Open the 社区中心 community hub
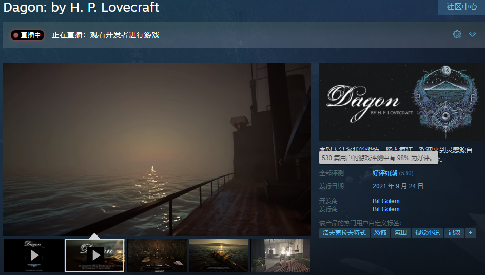The image size is (485, 275). (461, 7)
